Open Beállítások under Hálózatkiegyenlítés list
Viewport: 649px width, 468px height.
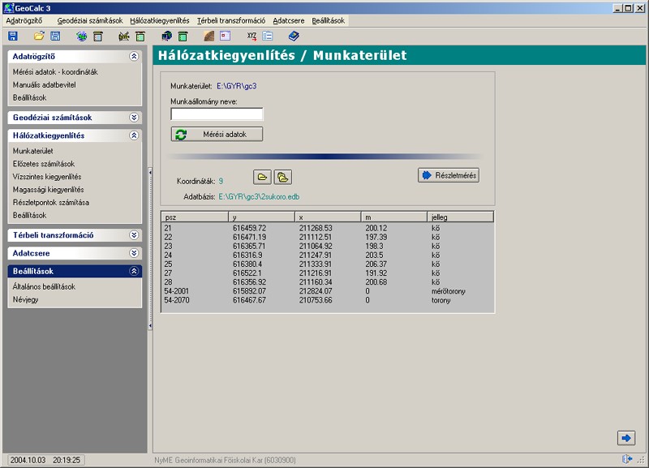point(29,215)
